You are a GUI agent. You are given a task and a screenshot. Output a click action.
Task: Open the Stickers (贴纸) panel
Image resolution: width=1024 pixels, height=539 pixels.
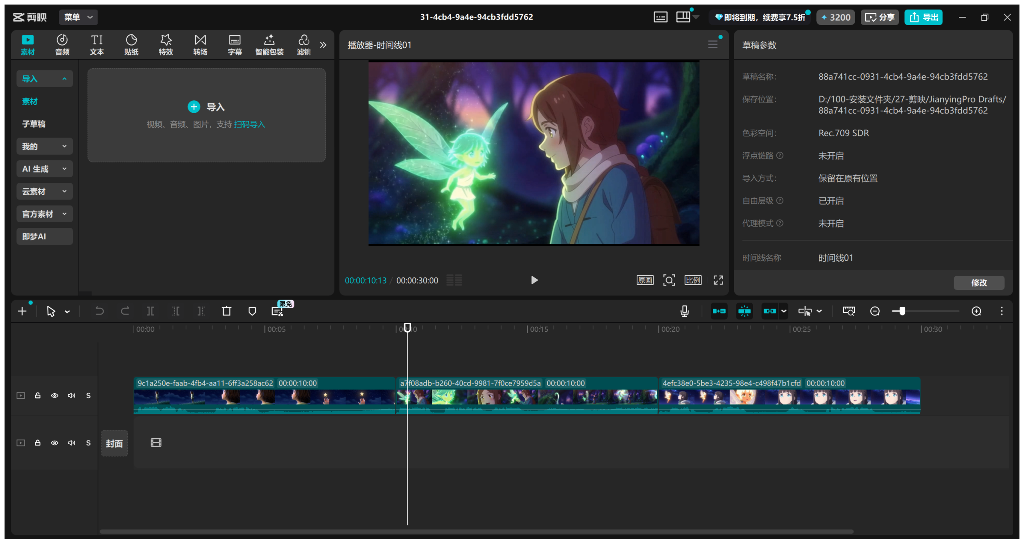[x=131, y=44]
